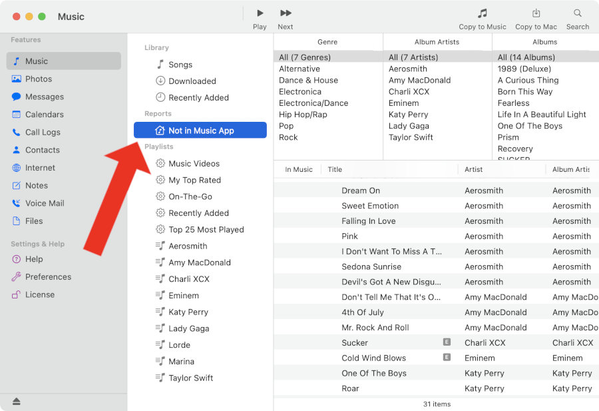599x411 pixels.
Task: Click the Albums column heading
Action: (545, 42)
